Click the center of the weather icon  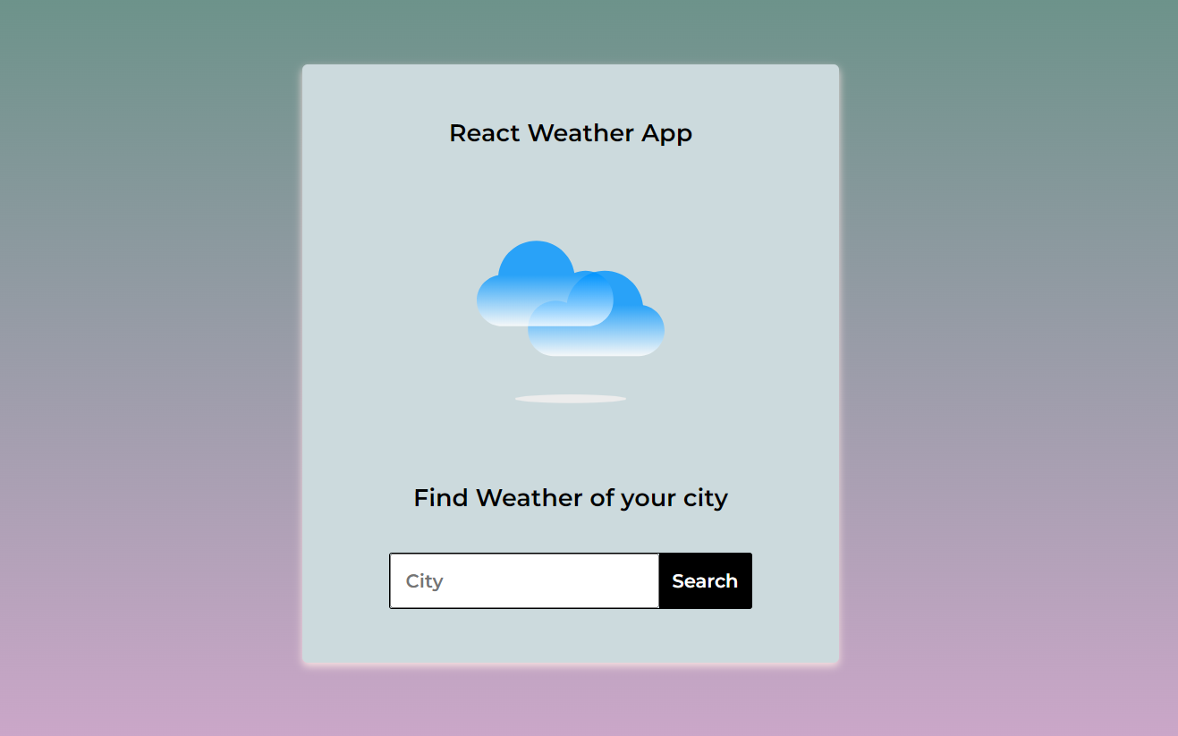click(570, 300)
